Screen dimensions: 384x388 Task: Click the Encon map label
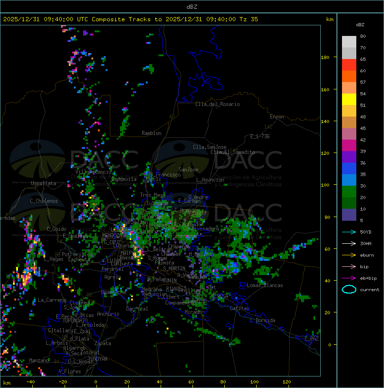pyautogui.click(x=277, y=117)
